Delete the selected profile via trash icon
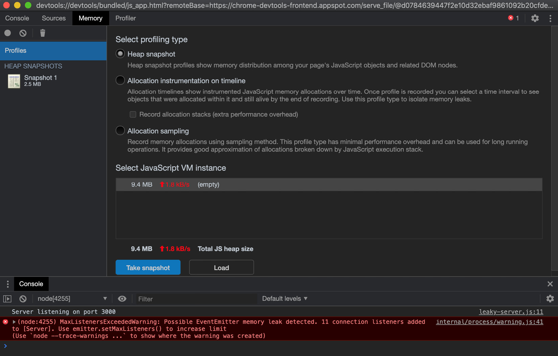The image size is (558, 356). (x=42, y=33)
